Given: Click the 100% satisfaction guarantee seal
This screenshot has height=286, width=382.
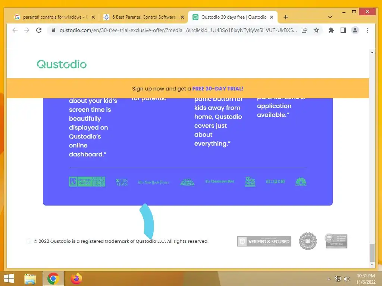Looking at the screenshot, I should tap(308, 241).
